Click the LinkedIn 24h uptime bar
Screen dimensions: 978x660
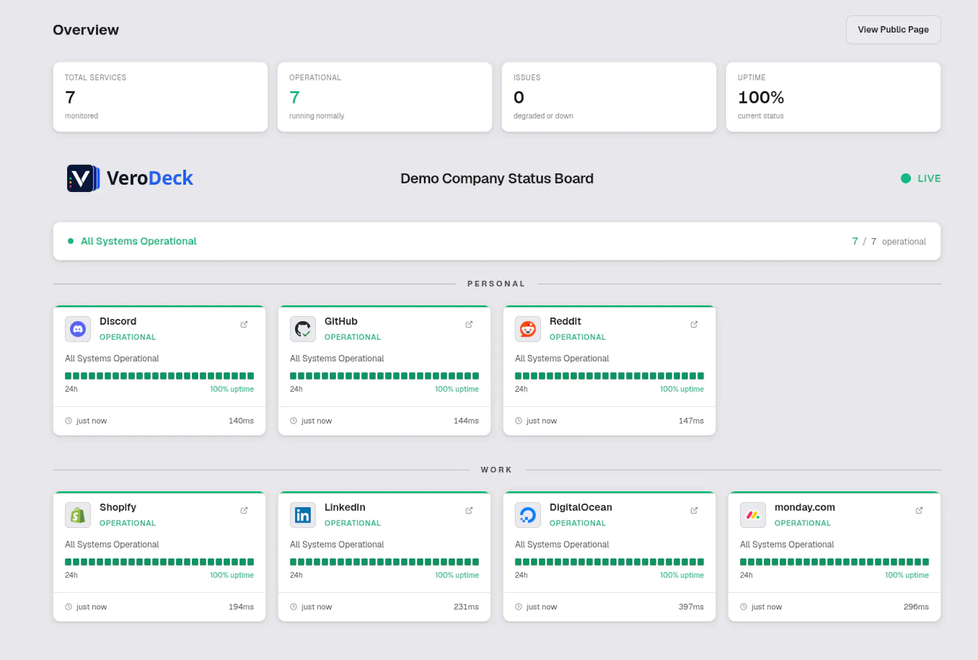pos(384,562)
